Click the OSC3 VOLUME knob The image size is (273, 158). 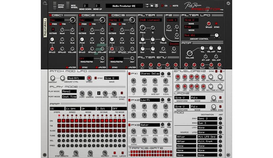[x=132, y=49]
